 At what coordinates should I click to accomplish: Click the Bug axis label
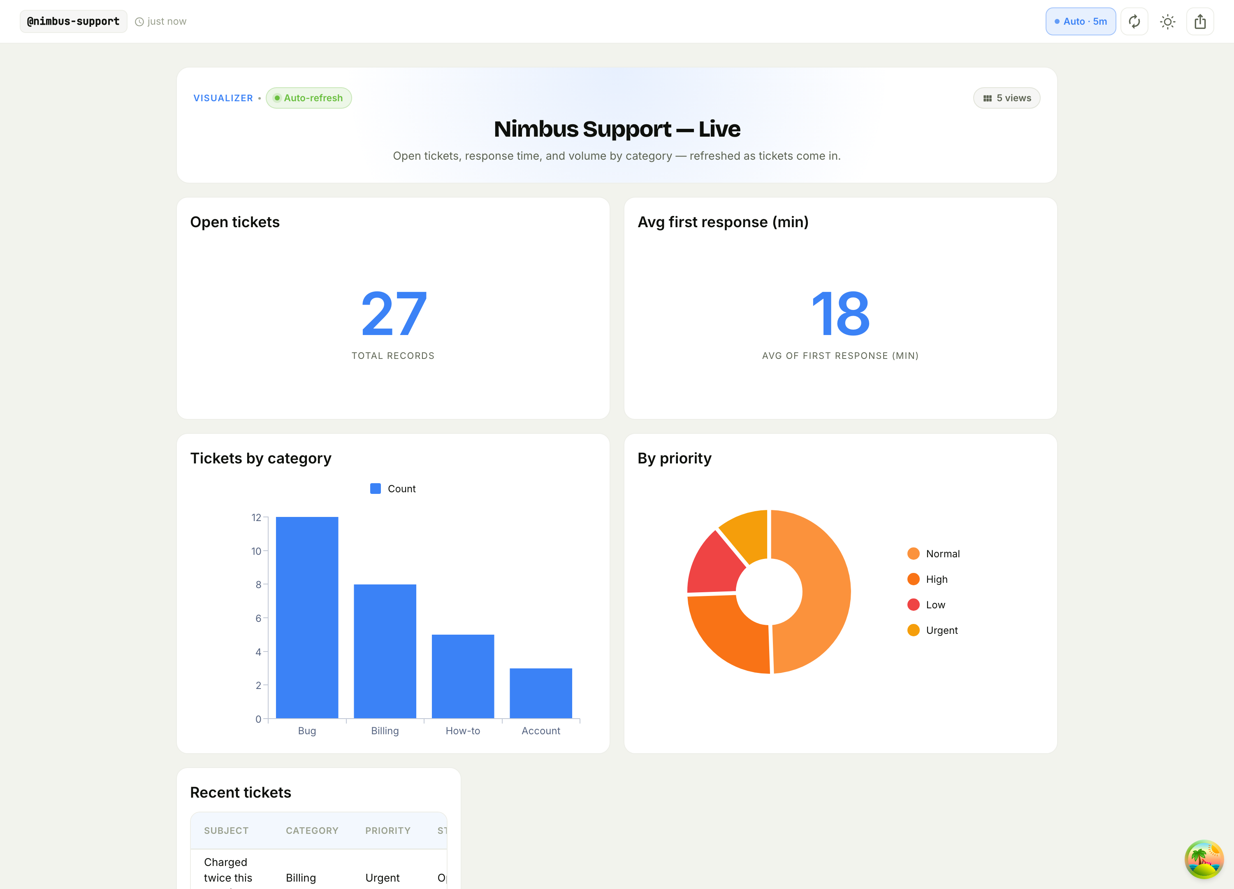pos(307,731)
